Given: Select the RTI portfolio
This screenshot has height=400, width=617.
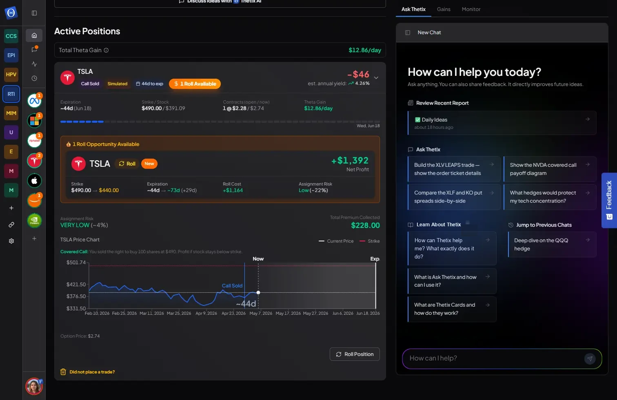Looking at the screenshot, I should (11, 94).
